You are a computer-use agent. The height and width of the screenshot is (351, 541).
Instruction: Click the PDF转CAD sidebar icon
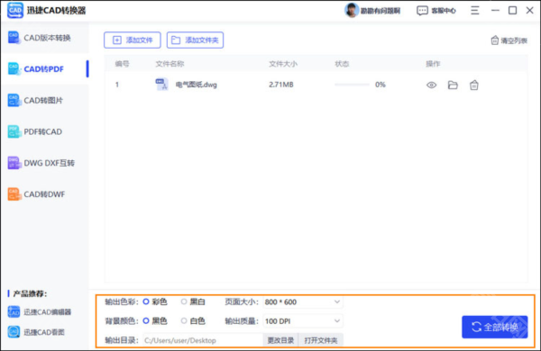pos(14,131)
